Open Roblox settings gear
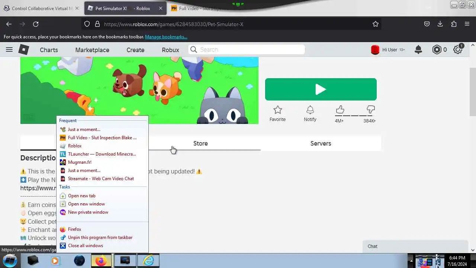The width and height of the screenshot is (476, 268). point(458,50)
